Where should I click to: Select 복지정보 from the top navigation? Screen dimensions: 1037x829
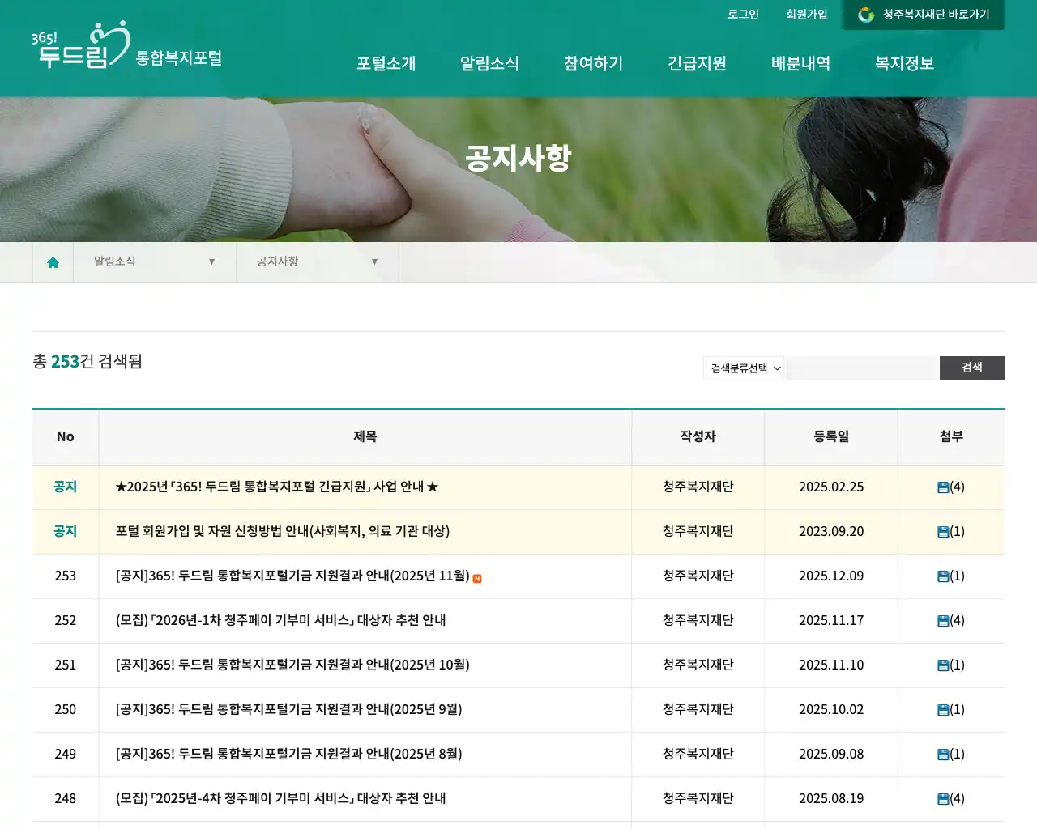click(x=903, y=64)
